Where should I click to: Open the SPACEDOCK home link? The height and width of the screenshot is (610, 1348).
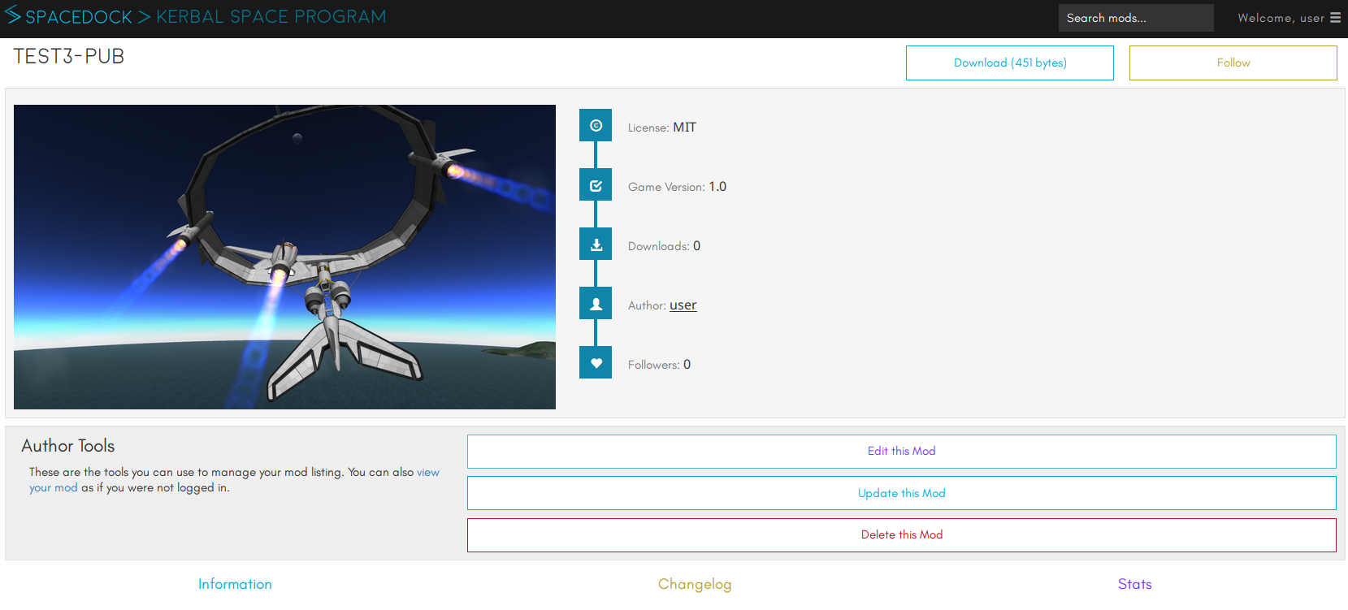tap(79, 17)
